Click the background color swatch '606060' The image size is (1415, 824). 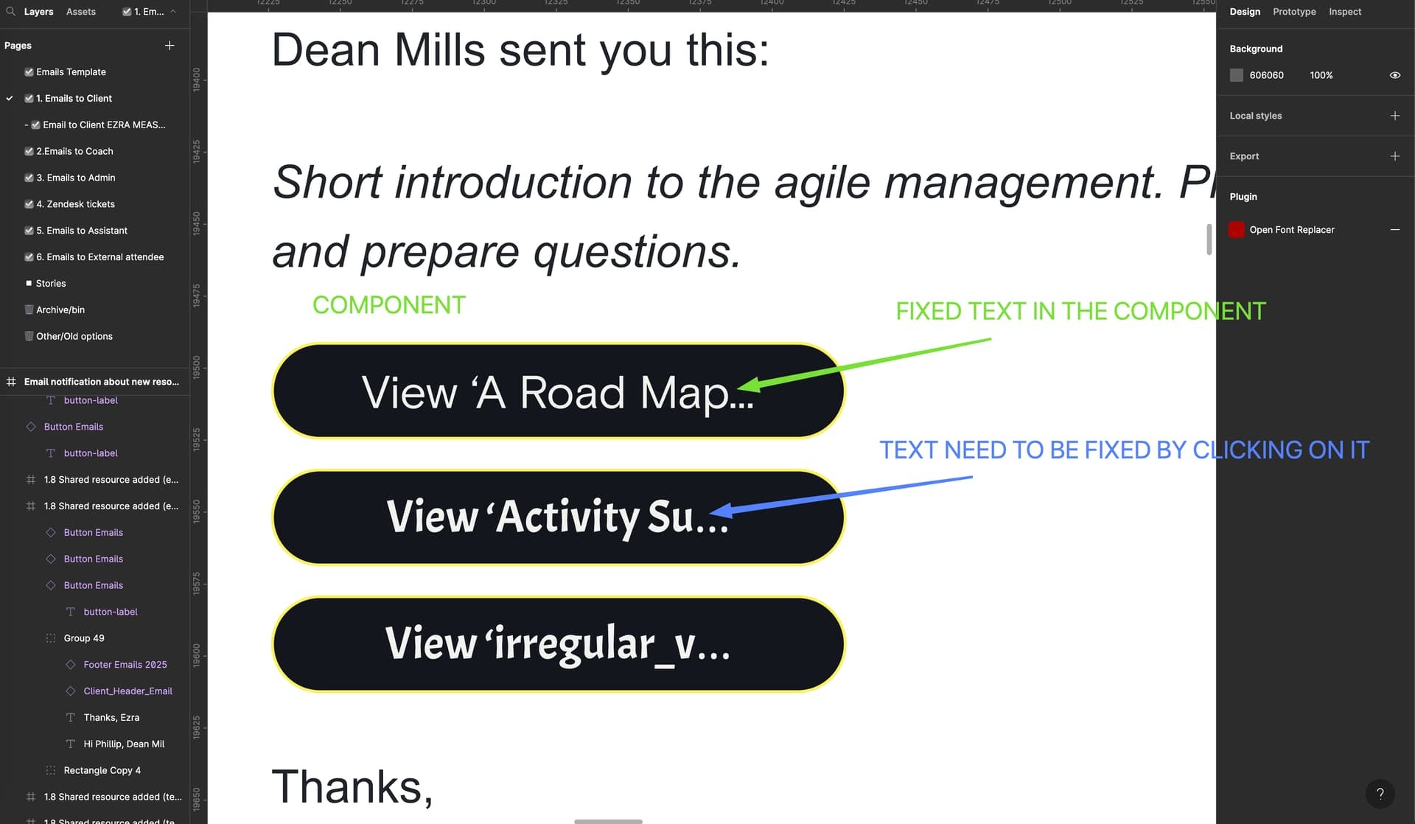point(1237,75)
